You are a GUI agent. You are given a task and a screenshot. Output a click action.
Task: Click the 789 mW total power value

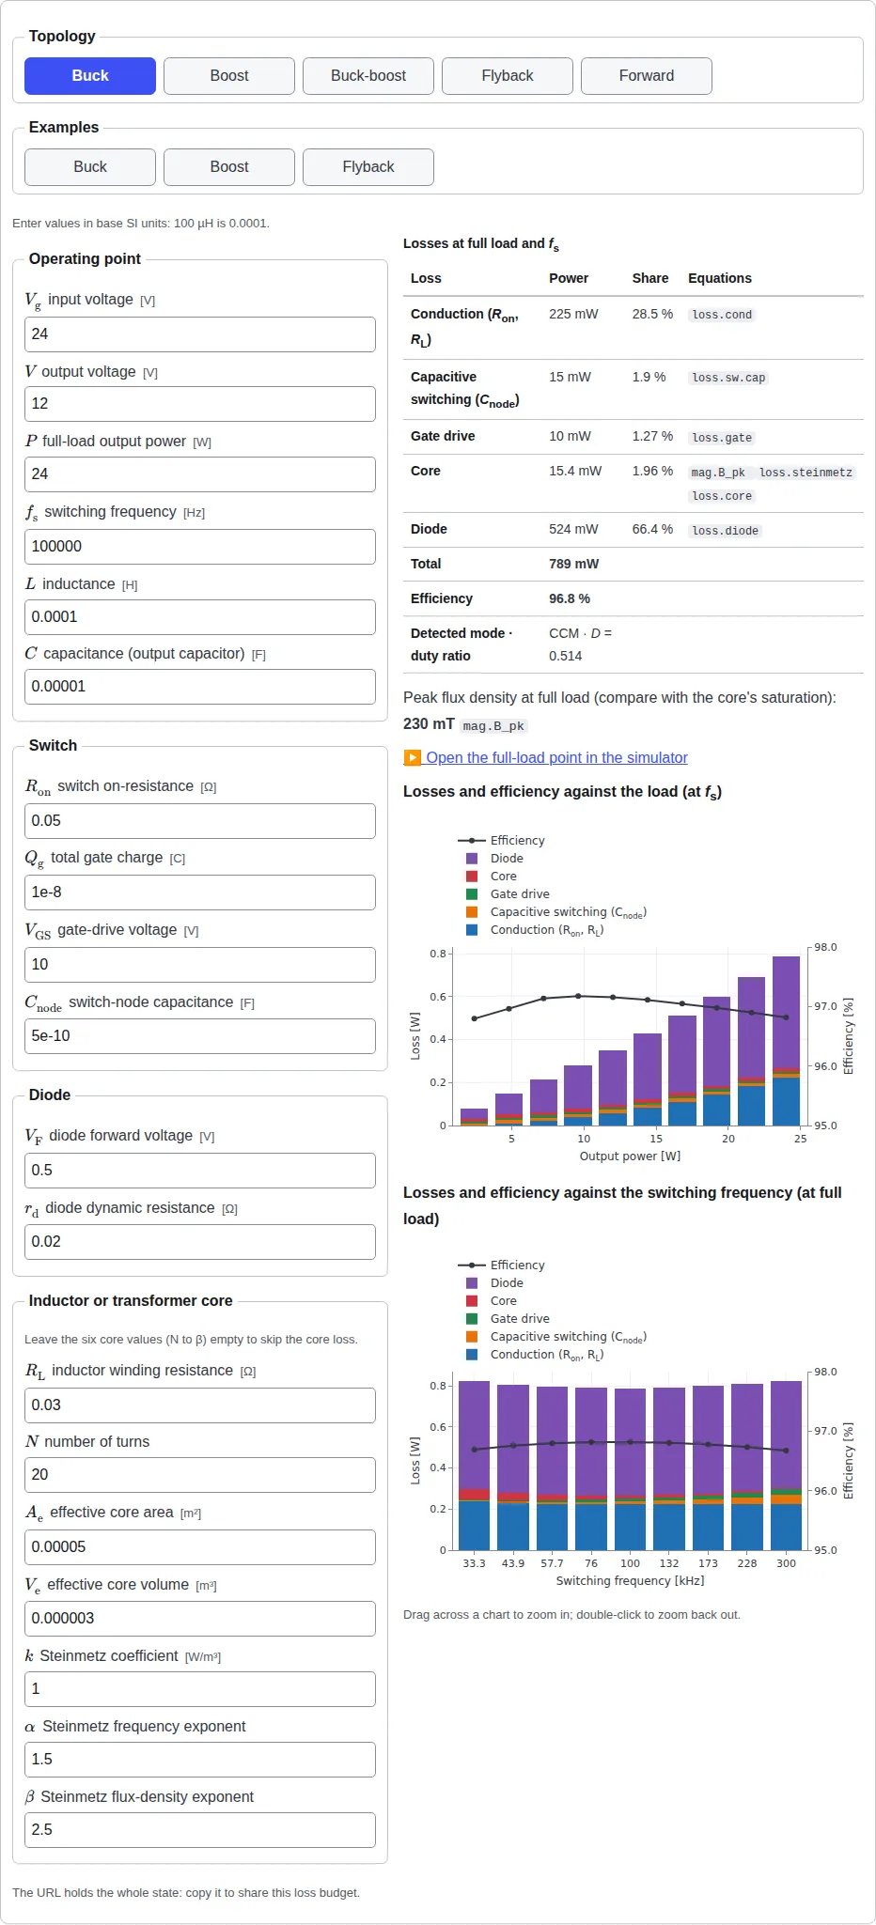[x=574, y=564]
